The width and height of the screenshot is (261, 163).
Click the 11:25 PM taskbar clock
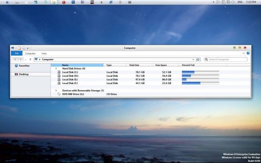click(x=251, y=2)
